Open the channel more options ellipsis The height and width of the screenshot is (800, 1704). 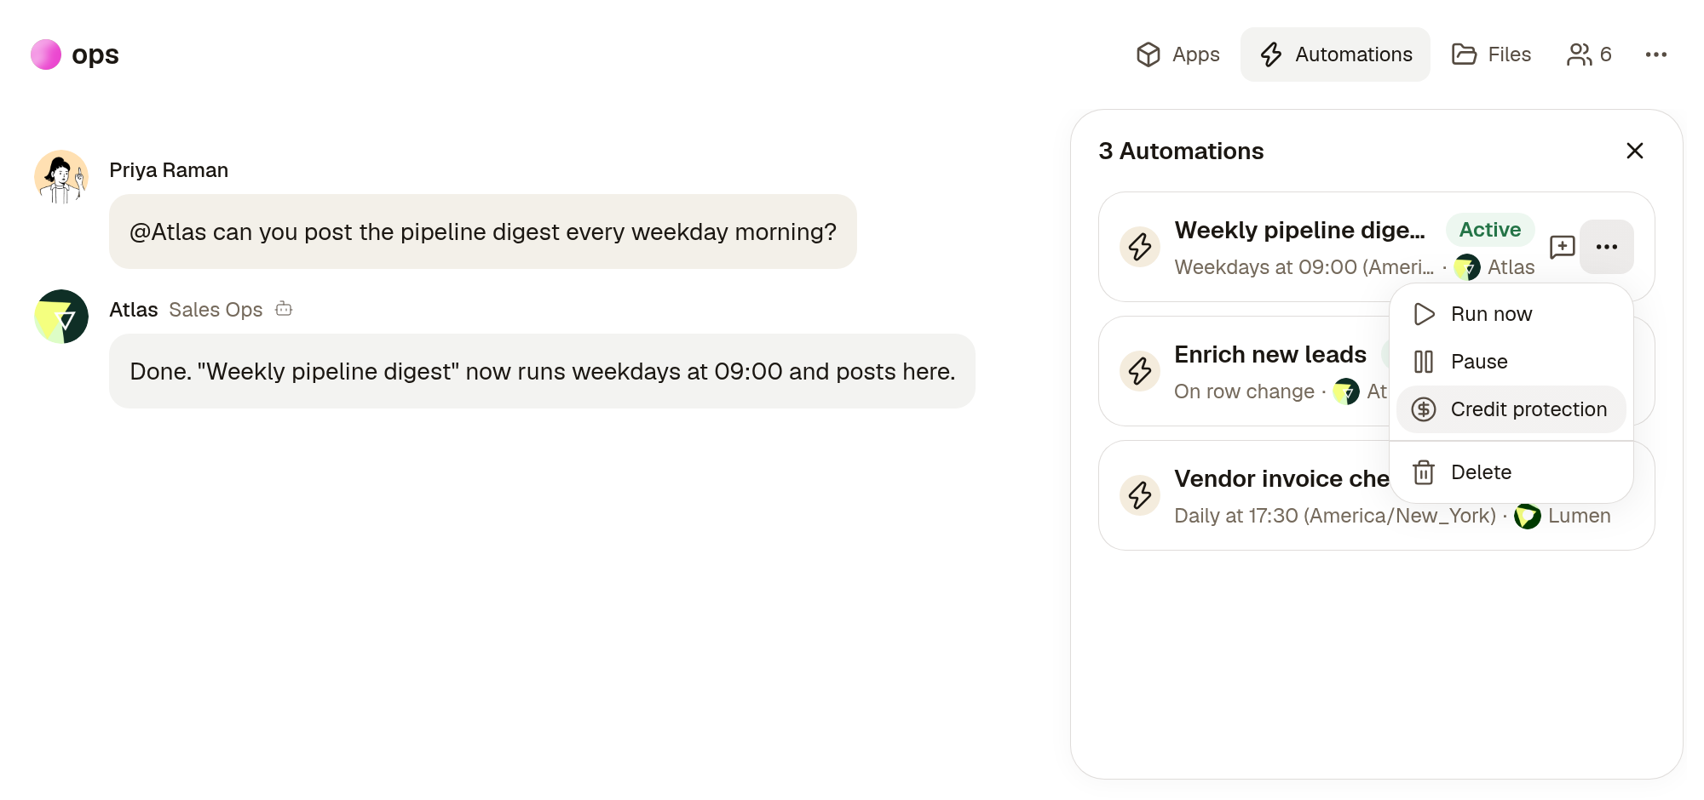pos(1655,54)
